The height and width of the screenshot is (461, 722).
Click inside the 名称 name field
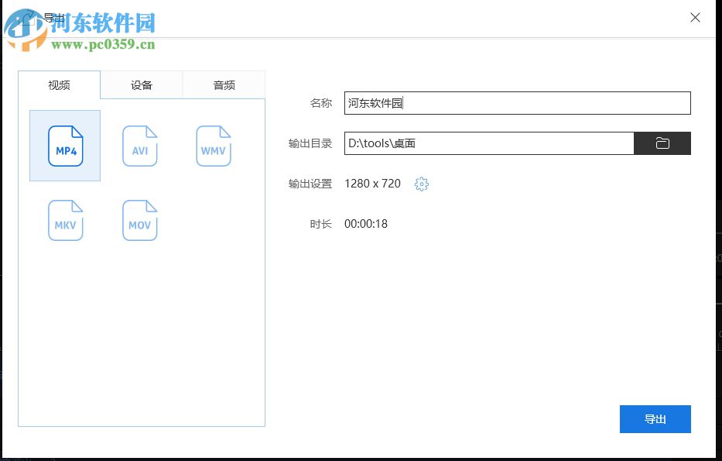click(518, 102)
